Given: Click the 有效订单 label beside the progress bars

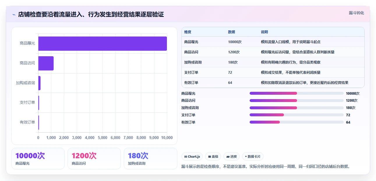Looking at the screenshot, I should pyautogui.click(x=188, y=122).
